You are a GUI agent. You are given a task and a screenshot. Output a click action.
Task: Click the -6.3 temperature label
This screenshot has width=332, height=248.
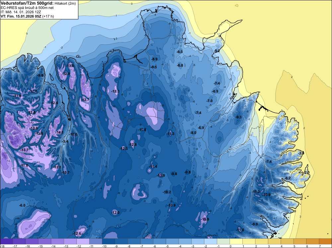[180, 52]
